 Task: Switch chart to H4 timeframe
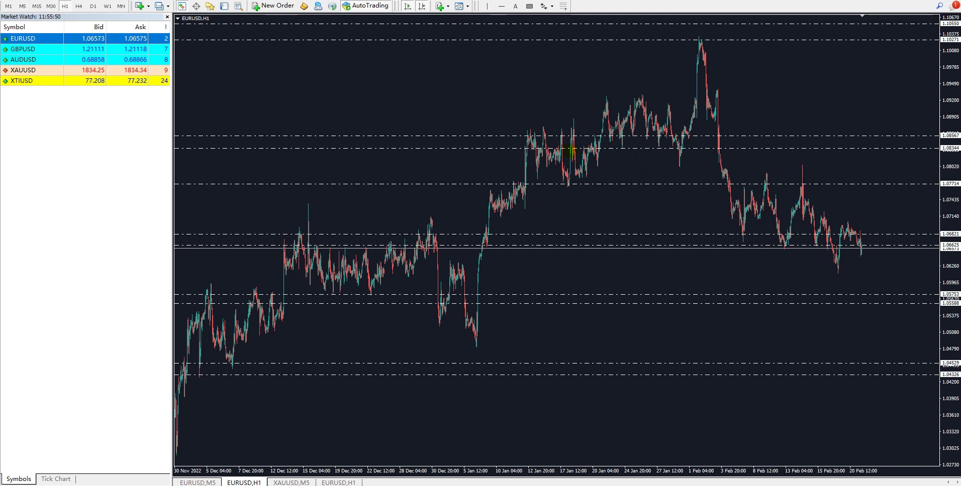click(79, 6)
